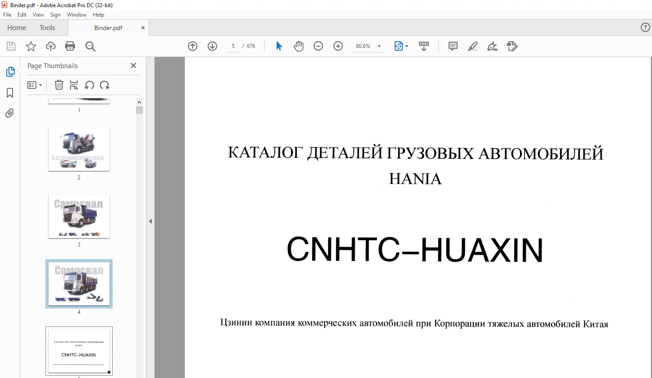Image resolution: width=652 pixels, height=378 pixels.
Task: Select the page 3 thumbnail
Action: coord(79,217)
